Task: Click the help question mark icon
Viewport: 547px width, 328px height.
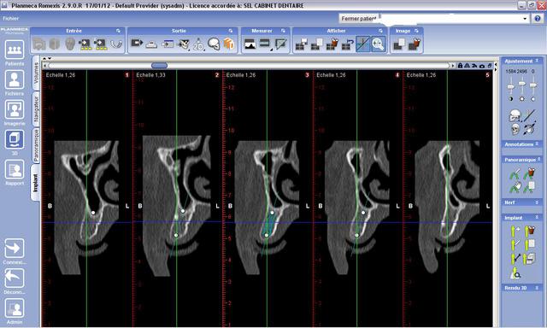Action: click(x=538, y=19)
